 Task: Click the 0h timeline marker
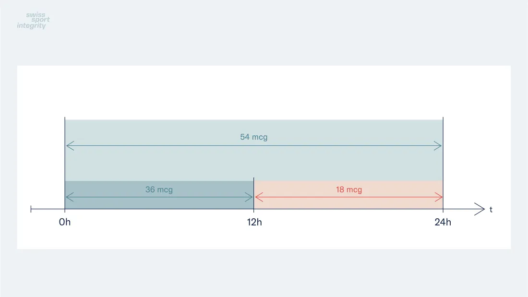(x=65, y=222)
